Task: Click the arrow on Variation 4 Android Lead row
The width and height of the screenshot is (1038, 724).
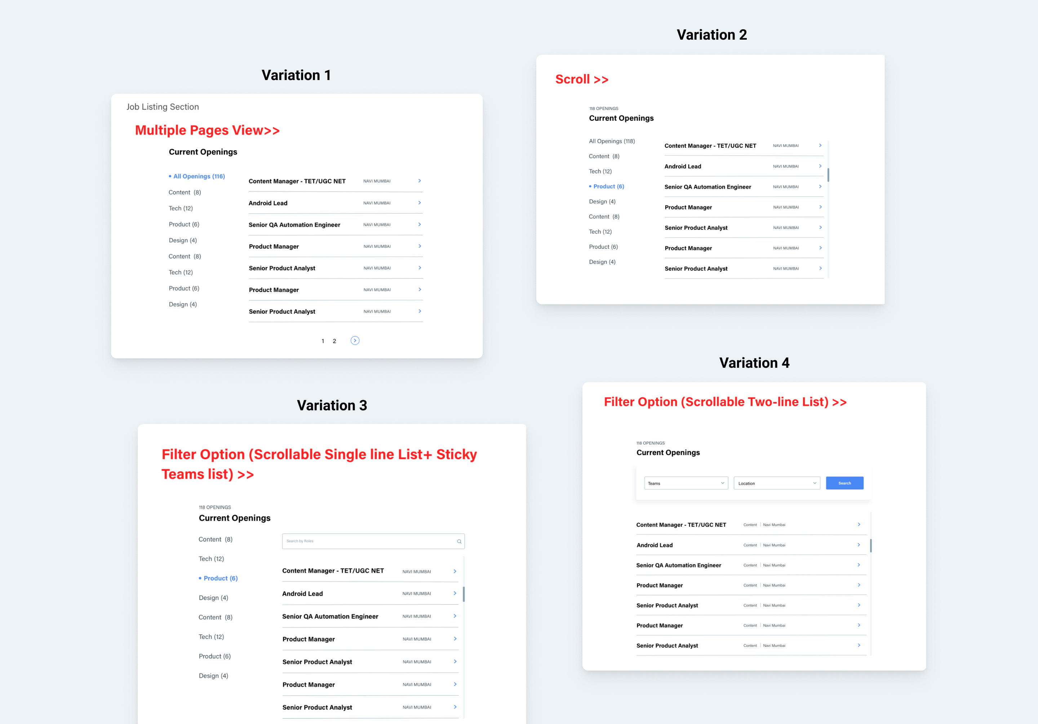Action: point(859,545)
